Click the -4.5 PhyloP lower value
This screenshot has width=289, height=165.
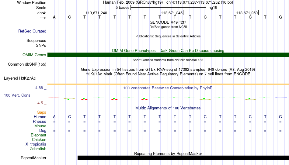coord(40,103)
